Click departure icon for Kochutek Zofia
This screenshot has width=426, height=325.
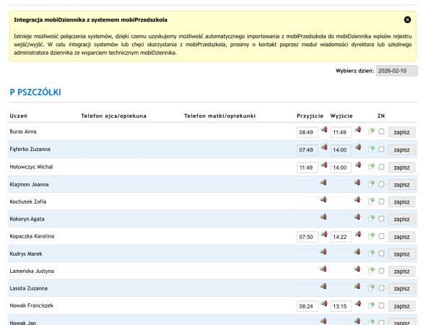[357, 200]
